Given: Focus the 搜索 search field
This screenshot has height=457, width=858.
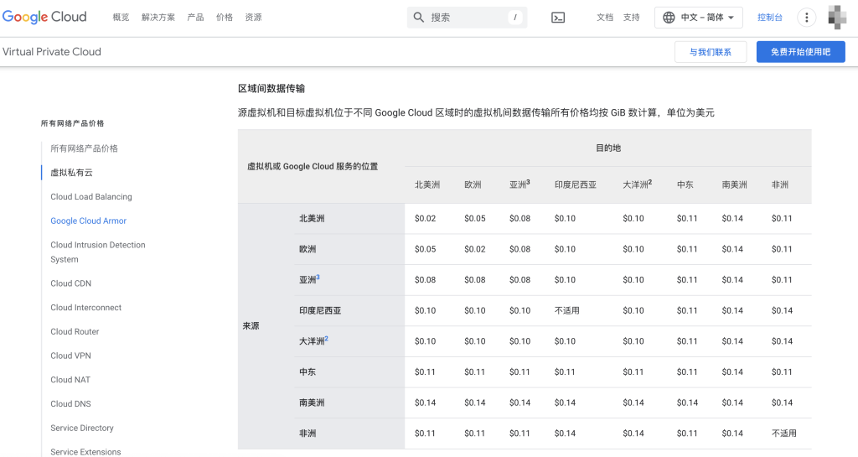Looking at the screenshot, I should click(467, 18).
